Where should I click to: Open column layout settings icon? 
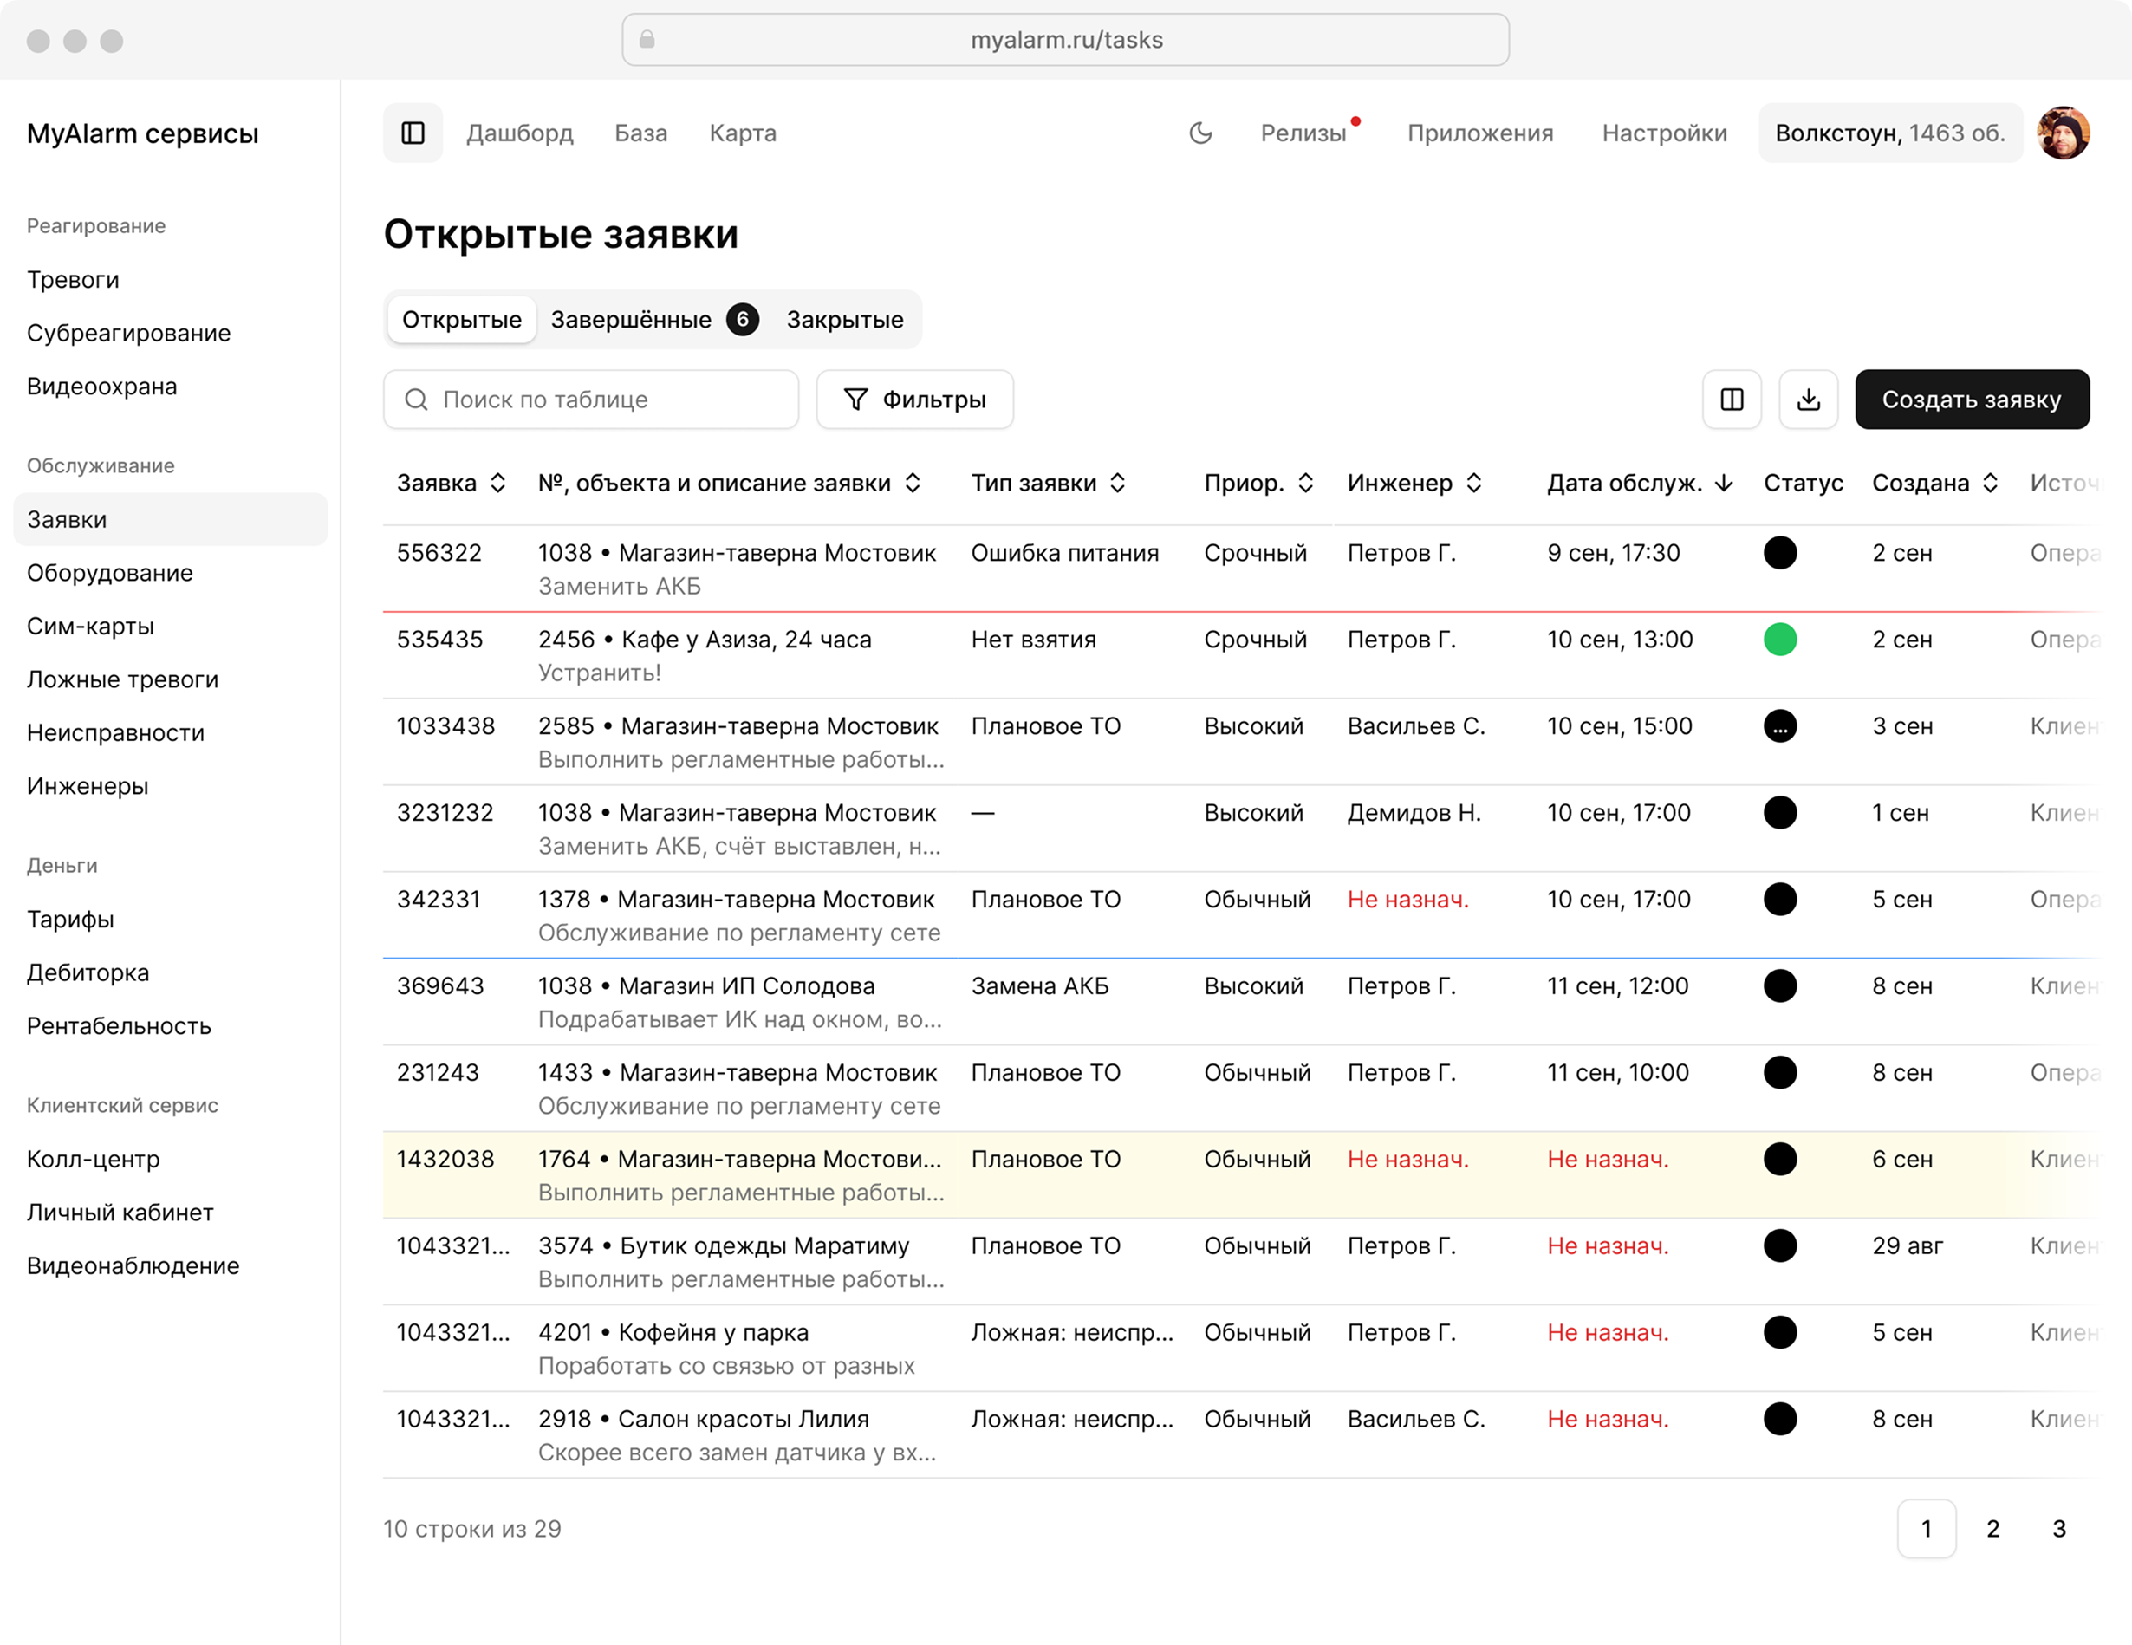click(x=1732, y=400)
